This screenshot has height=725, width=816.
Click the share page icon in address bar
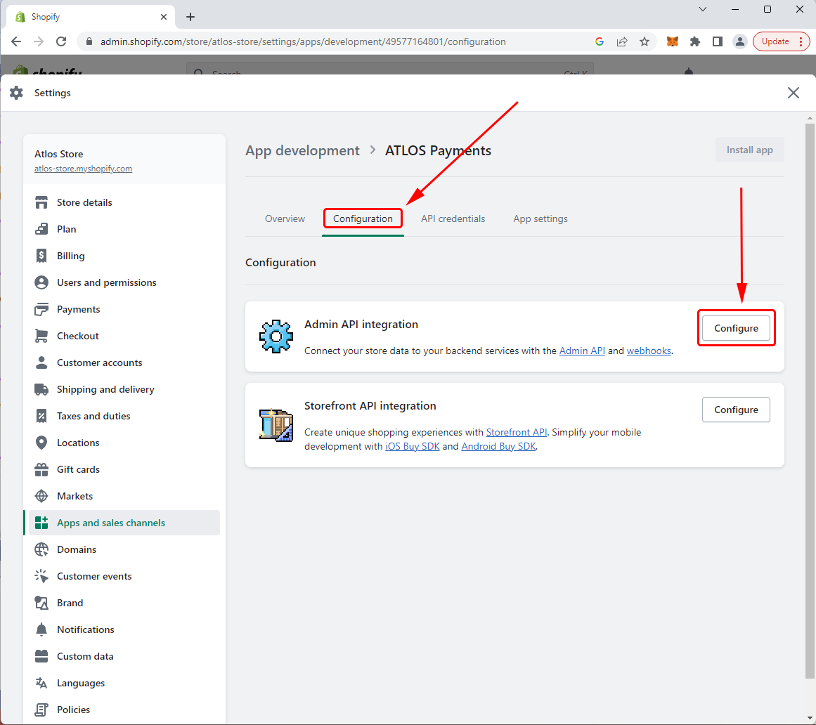coord(622,41)
